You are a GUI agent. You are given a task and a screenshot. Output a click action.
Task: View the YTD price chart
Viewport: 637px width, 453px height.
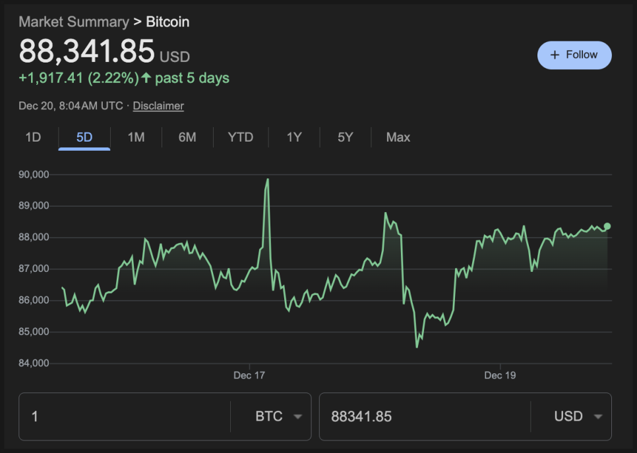241,137
